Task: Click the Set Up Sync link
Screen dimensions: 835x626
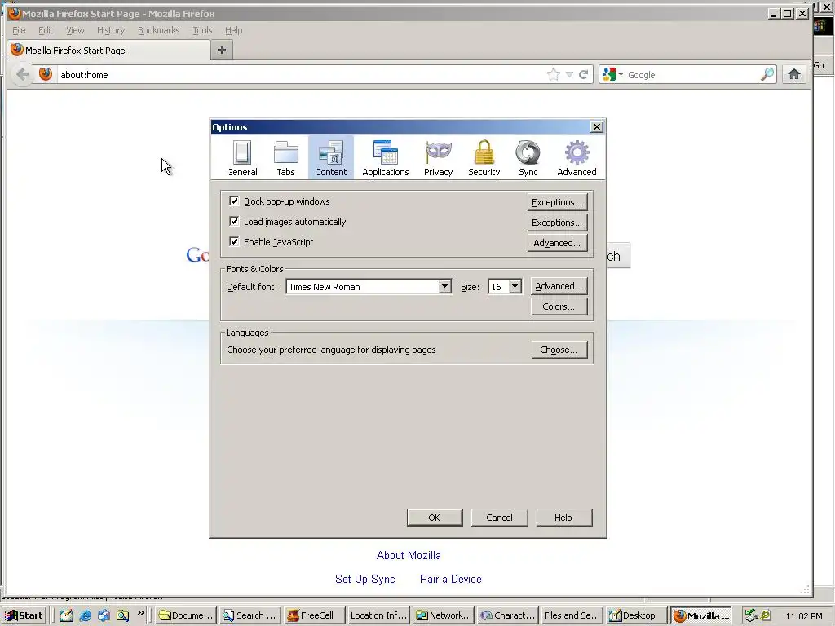Action: tap(365, 579)
